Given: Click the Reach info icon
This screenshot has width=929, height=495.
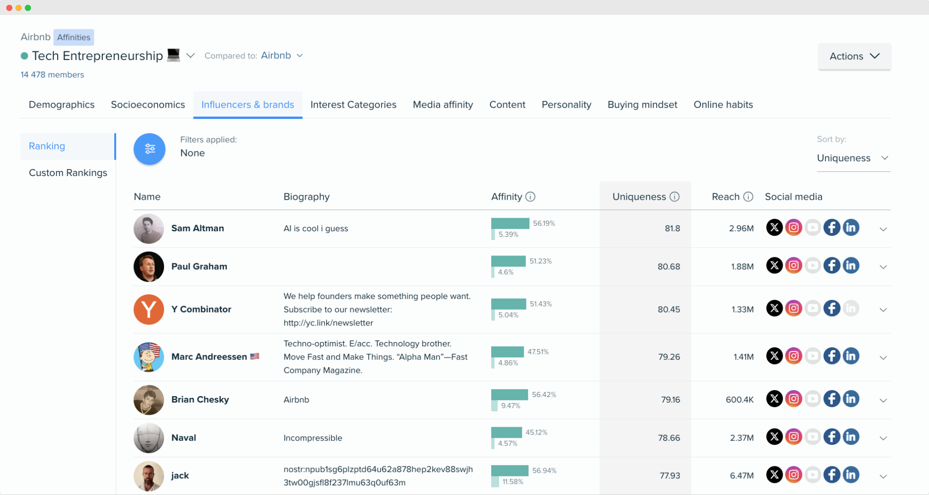Looking at the screenshot, I should (748, 197).
